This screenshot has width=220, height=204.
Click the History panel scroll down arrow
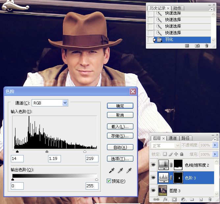213,40
